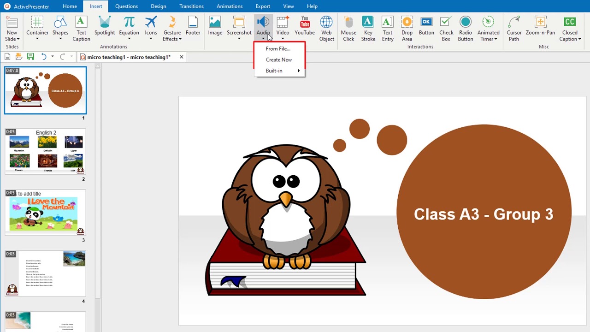Image resolution: width=590 pixels, height=332 pixels.
Task: Select the owl image on the slide
Action: 286,220
